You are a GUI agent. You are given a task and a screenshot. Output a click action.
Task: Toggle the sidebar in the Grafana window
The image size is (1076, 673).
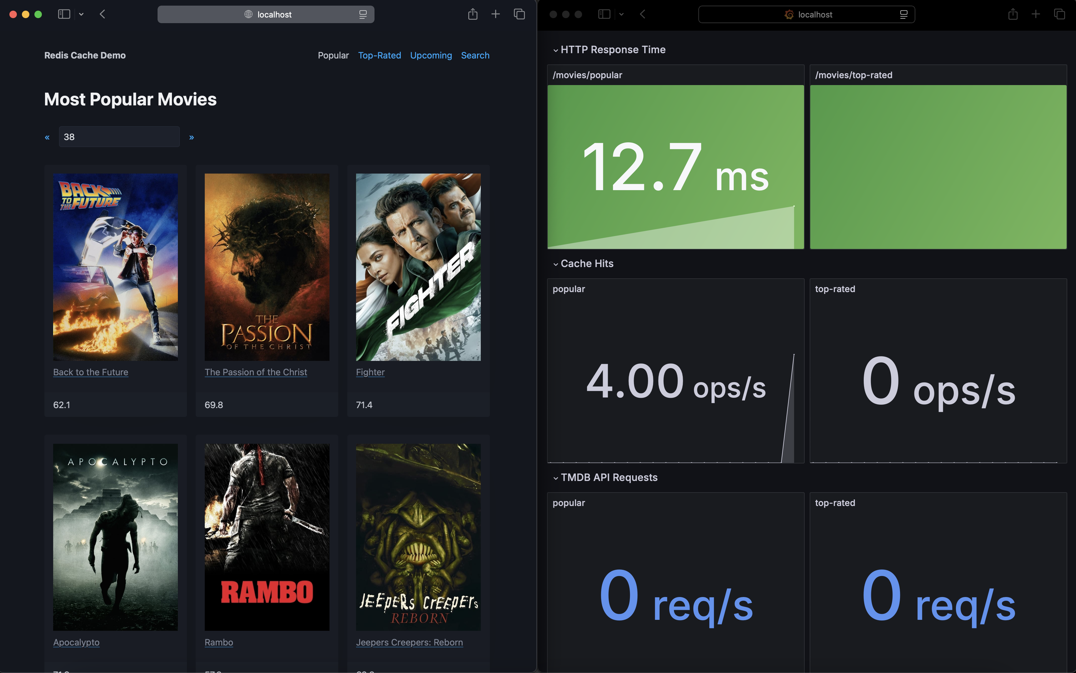[x=604, y=14]
